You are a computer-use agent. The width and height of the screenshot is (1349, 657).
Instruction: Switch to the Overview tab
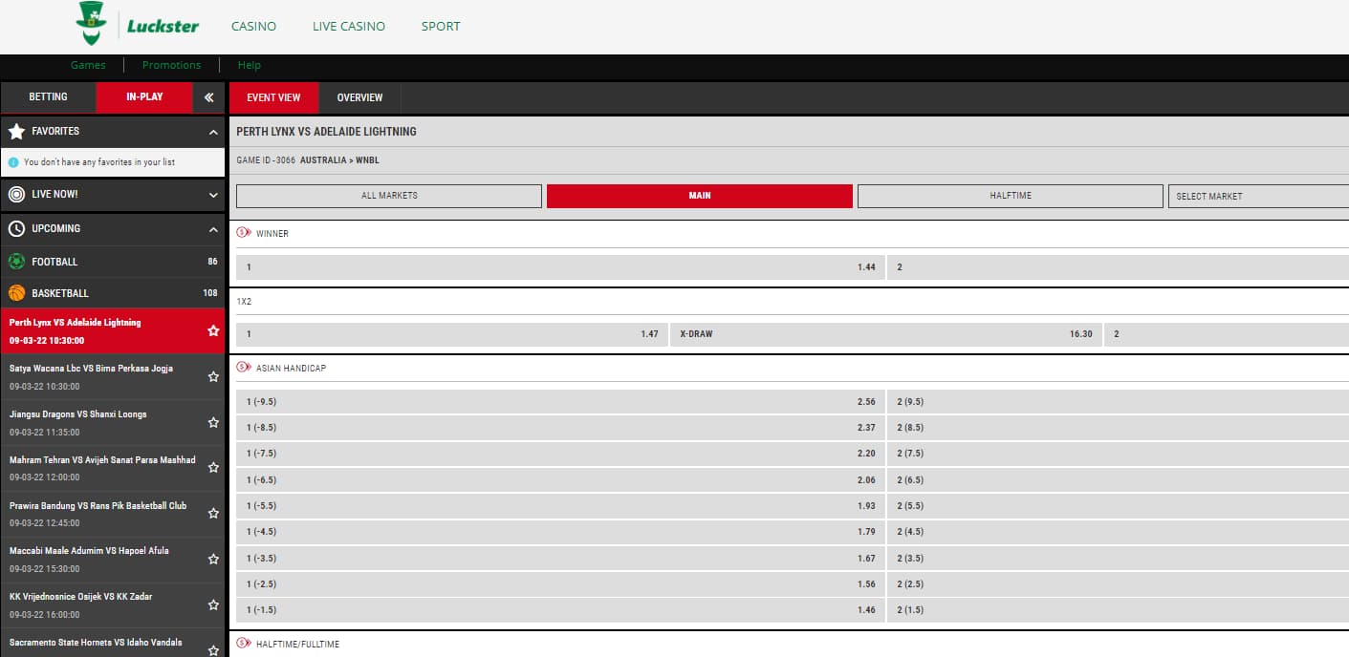[359, 97]
